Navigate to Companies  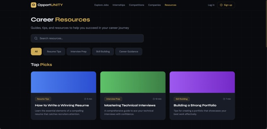tap(154, 5)
